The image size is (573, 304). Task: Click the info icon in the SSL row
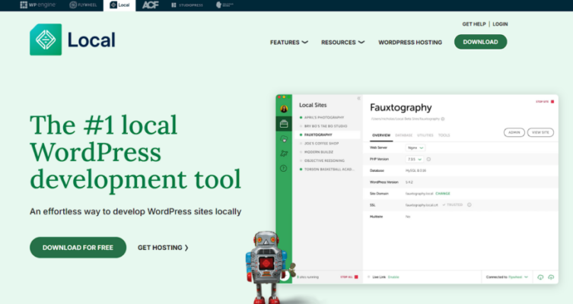(x=470, y=204)
